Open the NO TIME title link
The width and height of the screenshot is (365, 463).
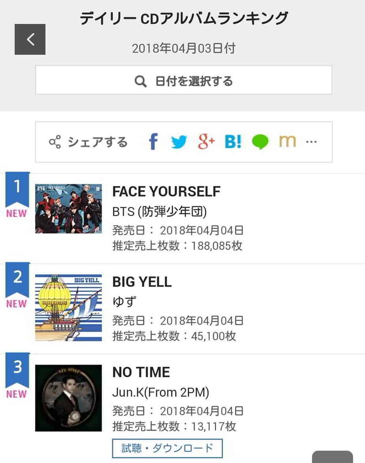[141, 372]
